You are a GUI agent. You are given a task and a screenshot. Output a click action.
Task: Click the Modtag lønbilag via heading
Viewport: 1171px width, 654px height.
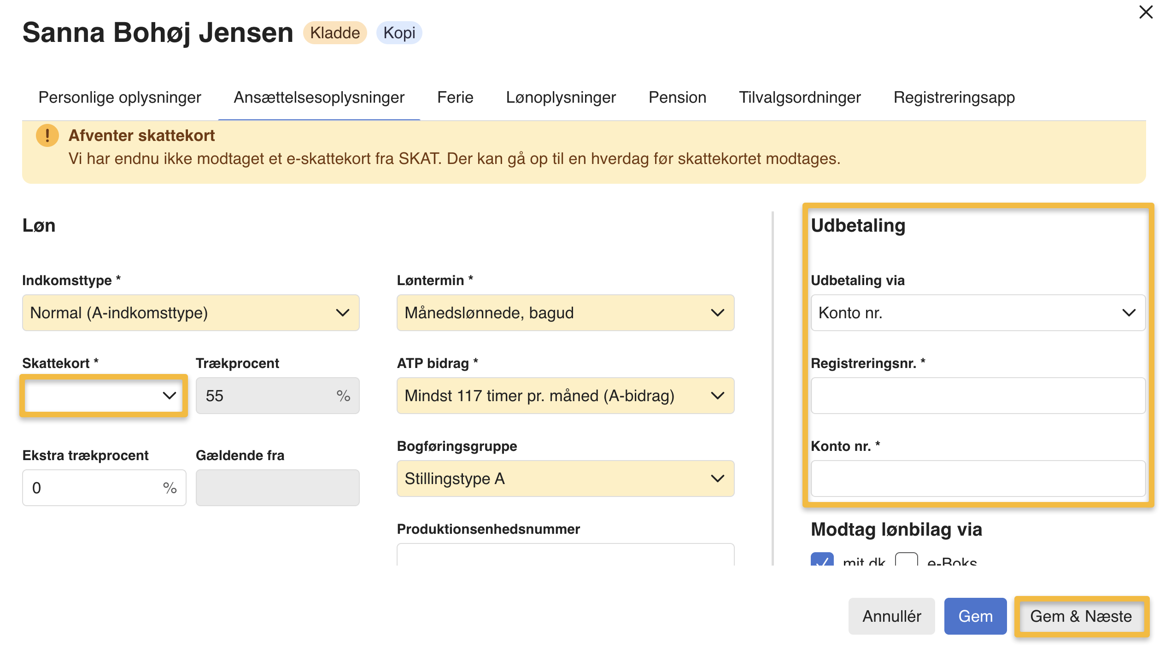click(x=896, y=530)
